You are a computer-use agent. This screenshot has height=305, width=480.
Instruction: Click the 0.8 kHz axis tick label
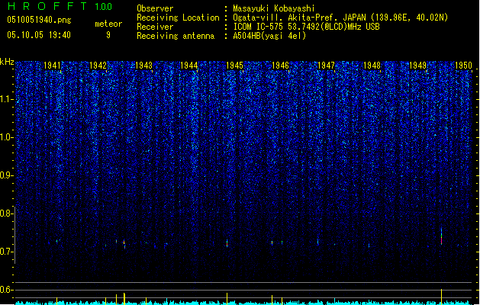[x=7, y=213]
